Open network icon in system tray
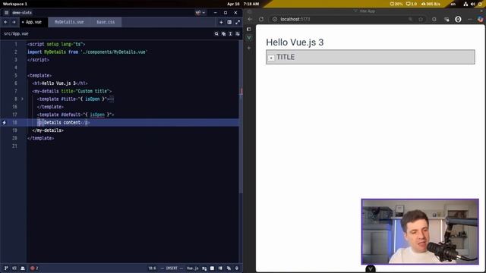The height and width of the screenshot is (273, 486). pyautogui.click(x=465, y=4)
